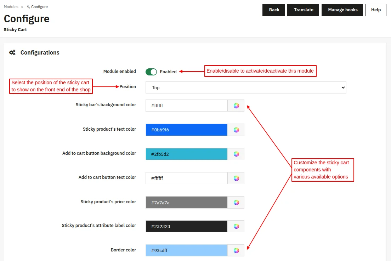Click the #93cdff border color field
The width and height of the screenshot is (391, 261).
pos(187,250)
